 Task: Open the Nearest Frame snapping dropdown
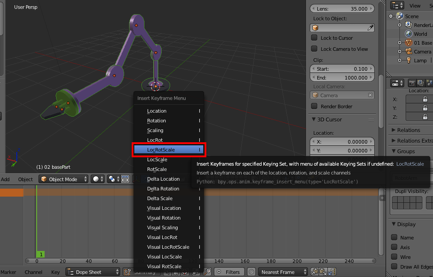tap(283, 272)
